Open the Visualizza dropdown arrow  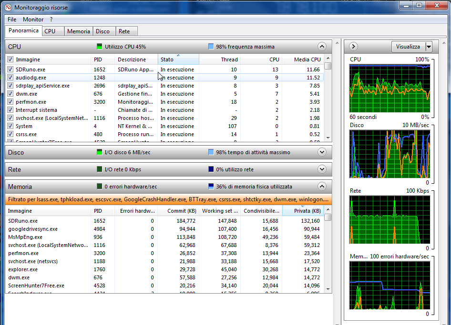click(x=429, y=47)
